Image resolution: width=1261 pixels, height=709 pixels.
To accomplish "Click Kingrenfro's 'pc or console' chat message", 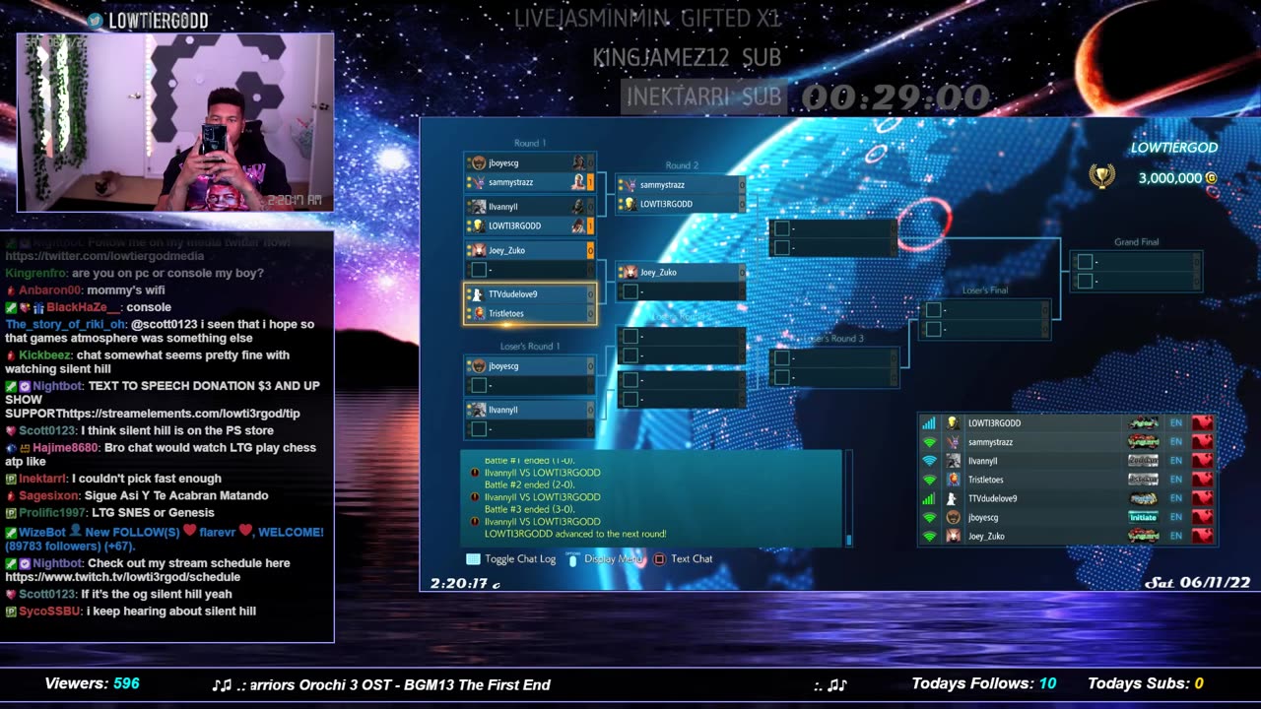I will click(134, 273).
